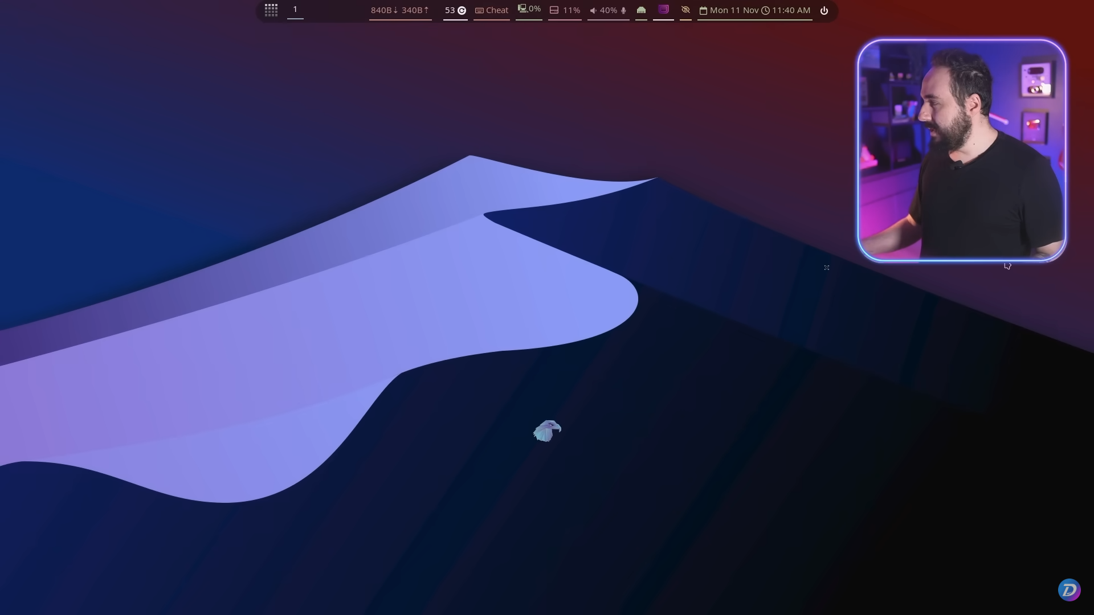Open the calendar by clicking Mon 11 Nov

pyautogui.click(x=735, y=10)
